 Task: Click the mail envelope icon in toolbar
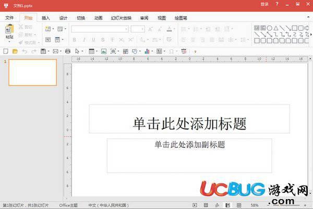tap(55, 51)
